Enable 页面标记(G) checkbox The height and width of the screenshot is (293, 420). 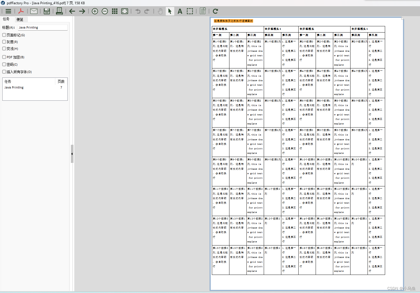click(x=4, y=35)
